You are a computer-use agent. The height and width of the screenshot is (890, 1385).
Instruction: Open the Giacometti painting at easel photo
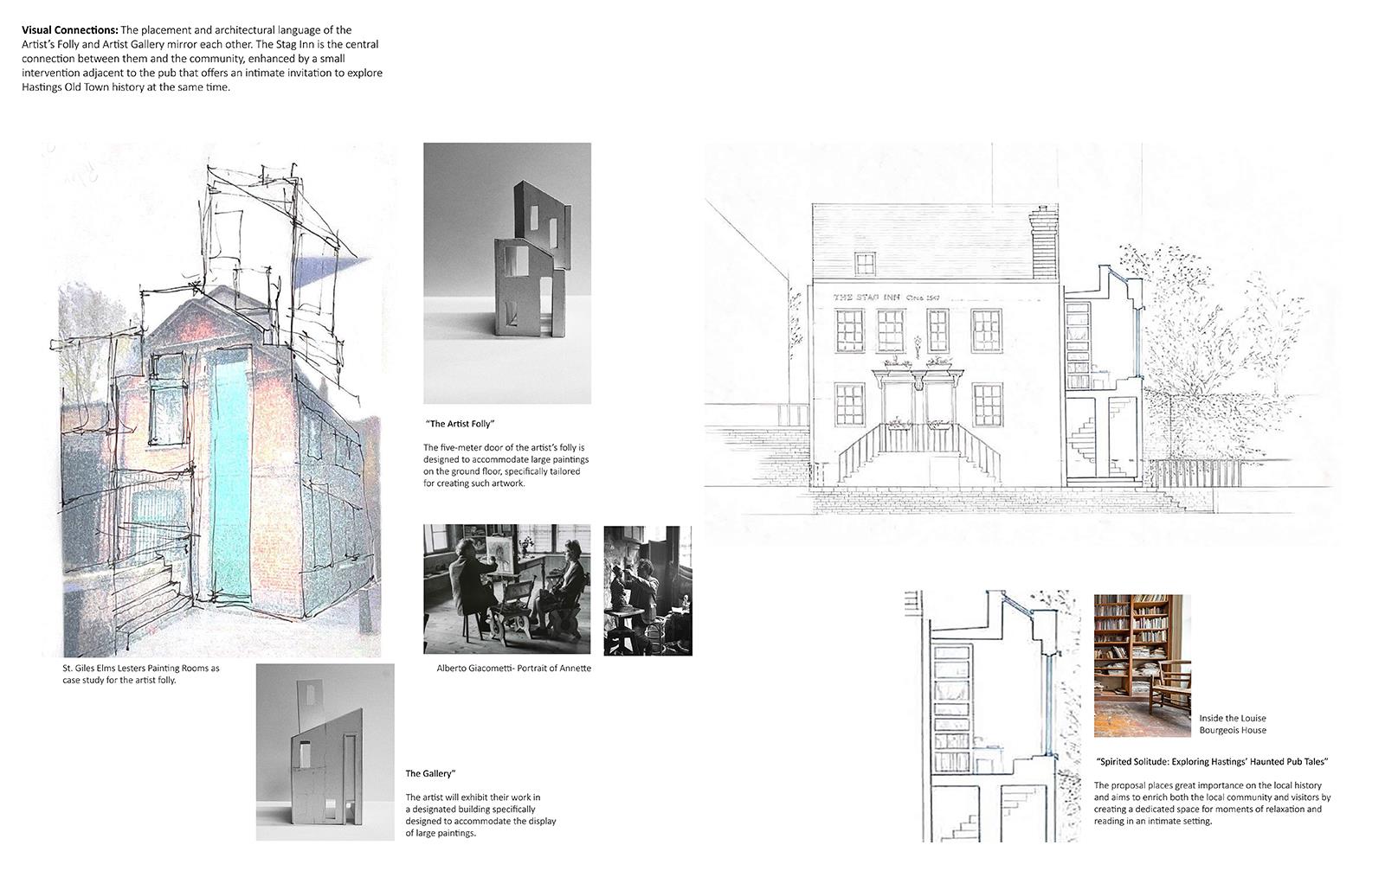[x=507, y=589]
